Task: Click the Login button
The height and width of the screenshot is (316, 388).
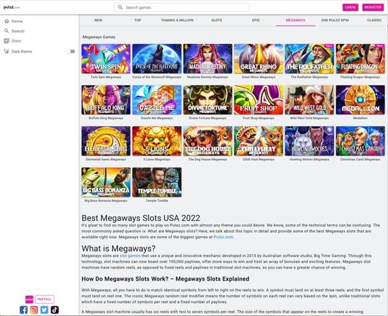Action: point(350,7)
